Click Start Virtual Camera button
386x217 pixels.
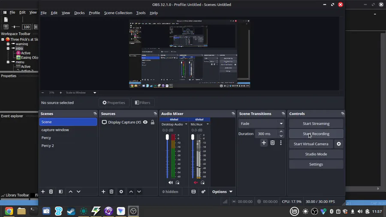[311, 144]
